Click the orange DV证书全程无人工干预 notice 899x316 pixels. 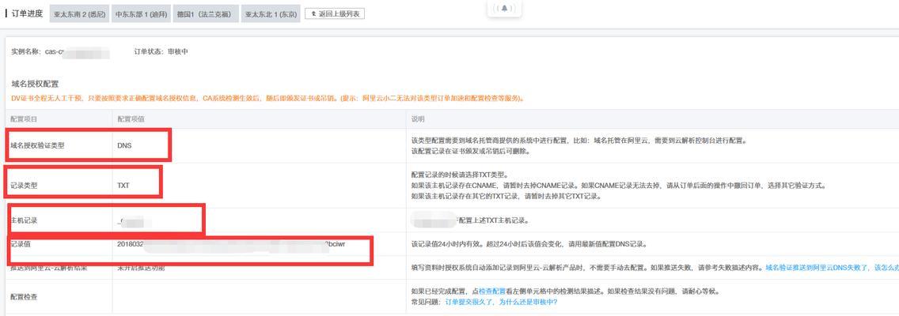[x=267, y=99]
